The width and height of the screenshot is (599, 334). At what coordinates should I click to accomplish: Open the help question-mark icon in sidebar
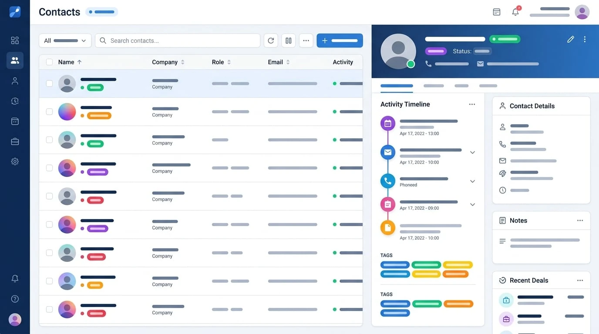pyautogui.click(x=15, y=299)
